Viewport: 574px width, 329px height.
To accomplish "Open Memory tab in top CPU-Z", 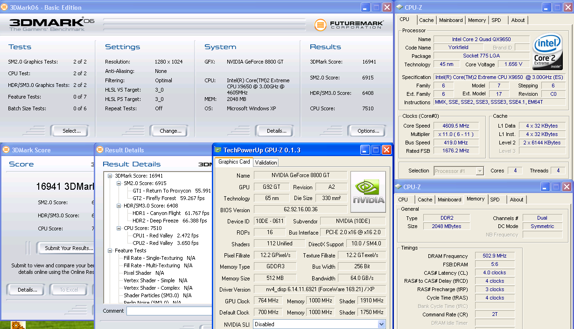I will click(x=477, y=20).
